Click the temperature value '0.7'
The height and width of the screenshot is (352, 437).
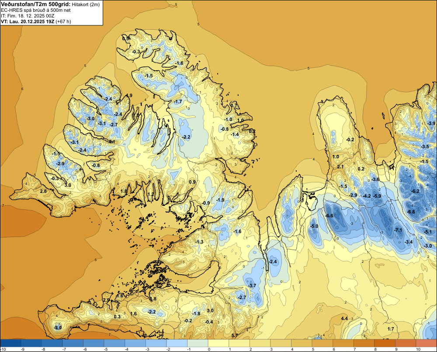tap(234, 105)
